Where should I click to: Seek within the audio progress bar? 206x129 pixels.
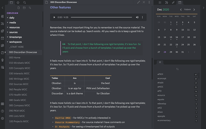tap(101, 17)
